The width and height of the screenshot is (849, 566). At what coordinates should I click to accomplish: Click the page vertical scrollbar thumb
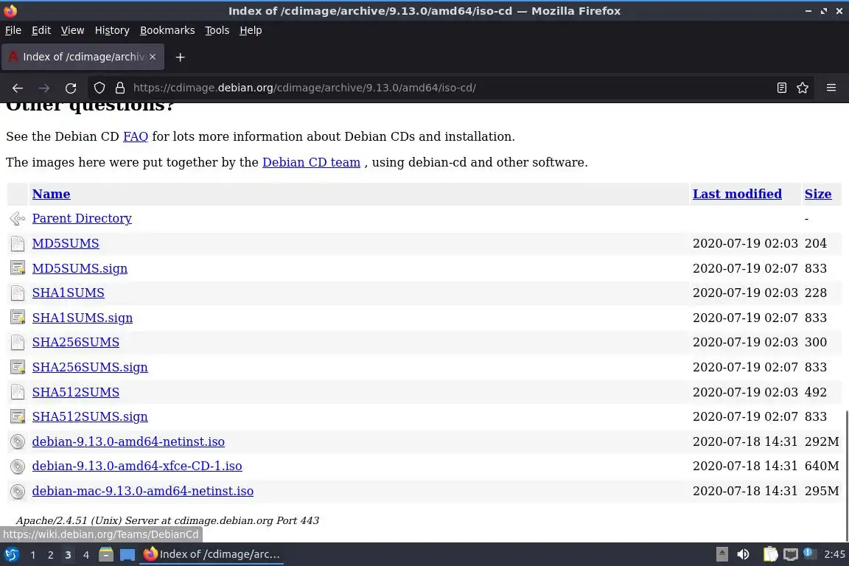coord(846,475)
